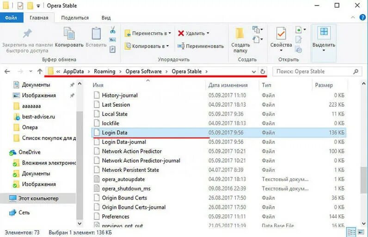Open the aaaaaaa folder in sidebar

27,106
